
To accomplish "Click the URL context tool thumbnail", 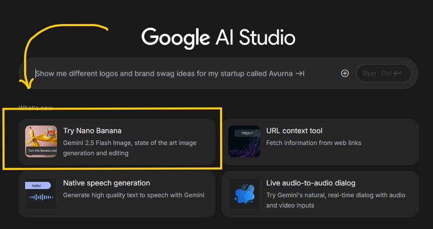I will click(x=244, y=141).
